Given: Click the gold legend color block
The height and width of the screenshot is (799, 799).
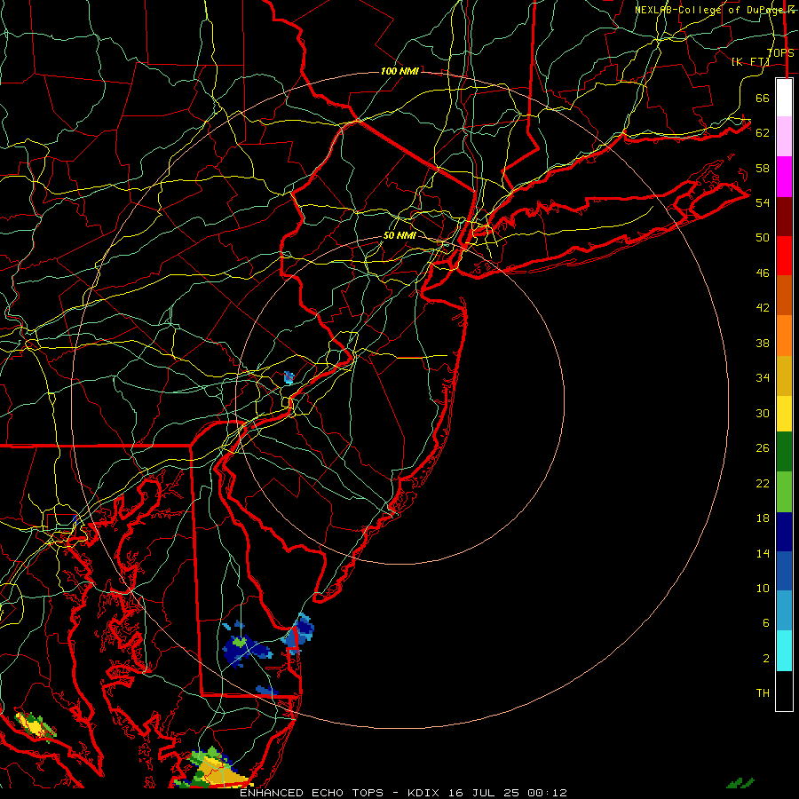Looking at the screenshot, I should coord(784,376).
